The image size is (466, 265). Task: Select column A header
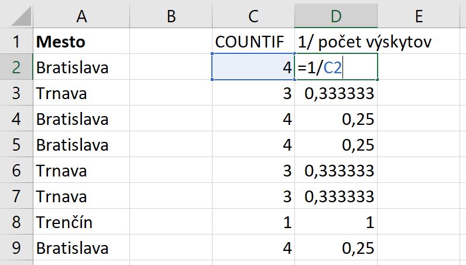(x=81, y=16)
